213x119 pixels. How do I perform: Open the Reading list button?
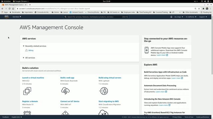click(x=206, y=12)
